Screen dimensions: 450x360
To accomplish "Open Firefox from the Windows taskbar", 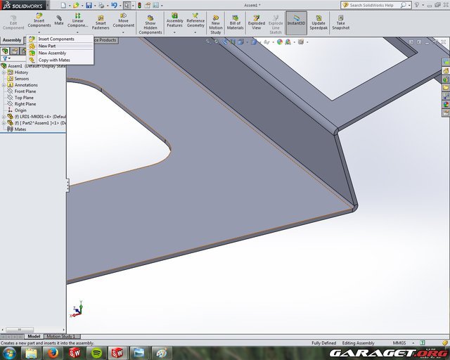I will click(x=53, y=352).
